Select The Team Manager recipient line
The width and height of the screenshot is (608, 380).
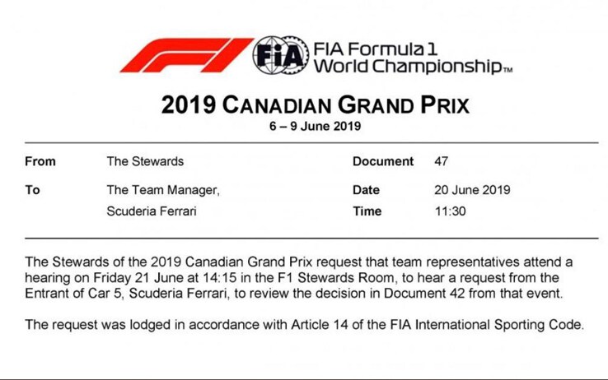point(163,190)
